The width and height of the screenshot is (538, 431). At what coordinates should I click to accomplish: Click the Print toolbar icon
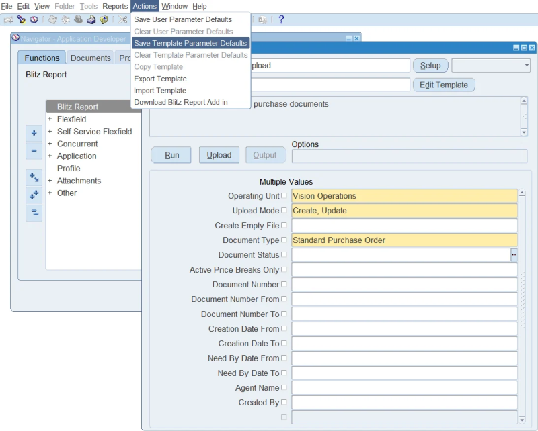click(x=91, y=20)
